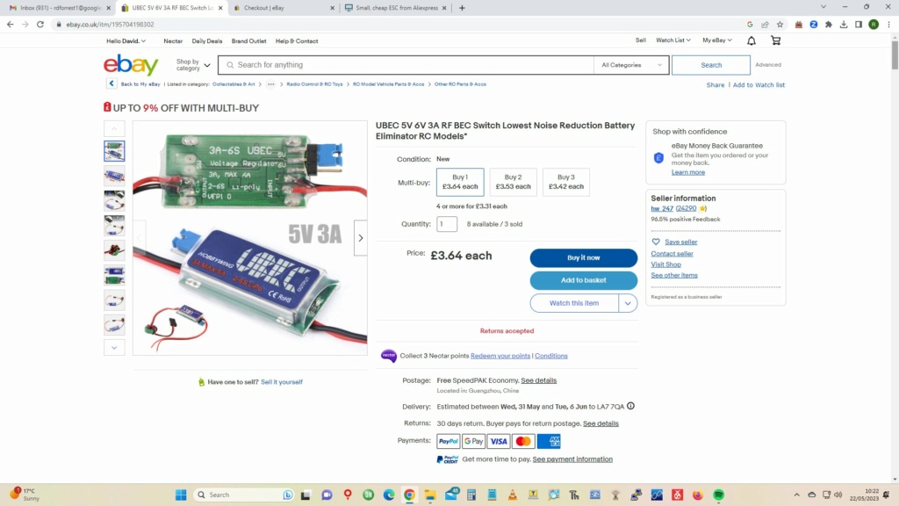Click the Buy it now button
Viewport: 899px width, 506px height.
[x=583, y=257]
